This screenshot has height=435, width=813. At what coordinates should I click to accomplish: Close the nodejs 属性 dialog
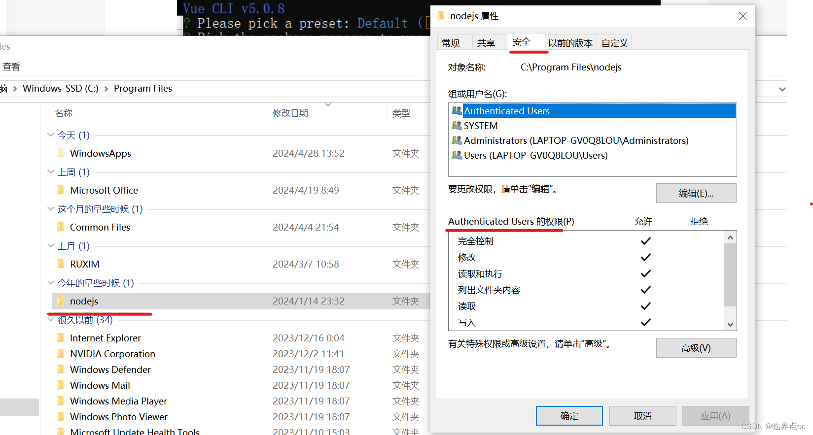click(742, 16)
